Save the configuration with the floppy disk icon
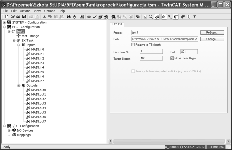 24,16
